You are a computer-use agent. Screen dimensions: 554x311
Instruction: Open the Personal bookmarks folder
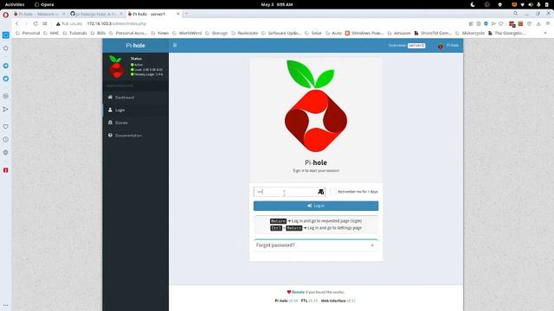click(28, 33)
